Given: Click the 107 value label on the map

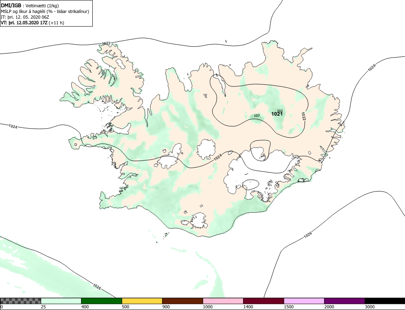Looking at the screenshot, I should 257,116.
